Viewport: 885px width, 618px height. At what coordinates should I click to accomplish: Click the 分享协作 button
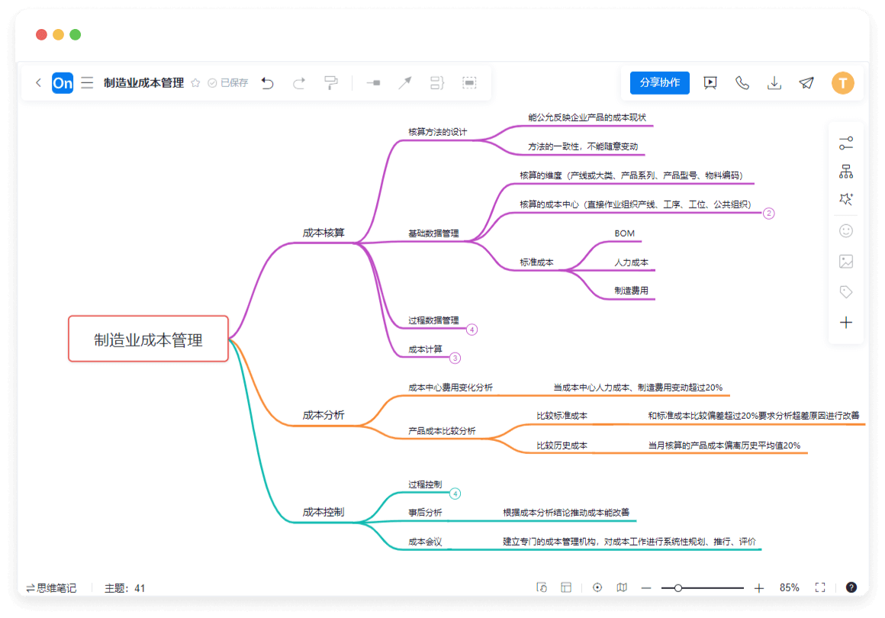click(659, 82)
